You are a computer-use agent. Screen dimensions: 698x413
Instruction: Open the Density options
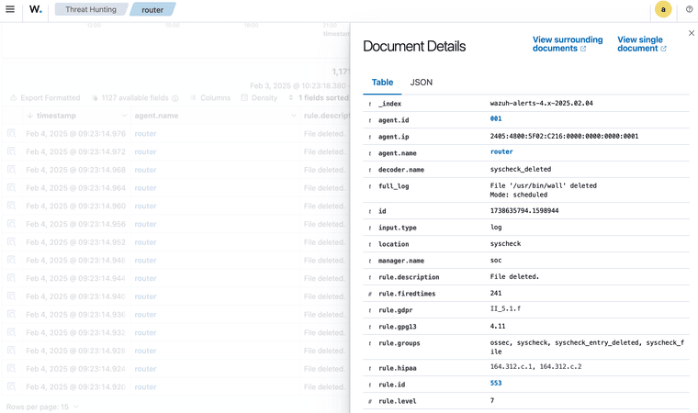pos(259,98)
